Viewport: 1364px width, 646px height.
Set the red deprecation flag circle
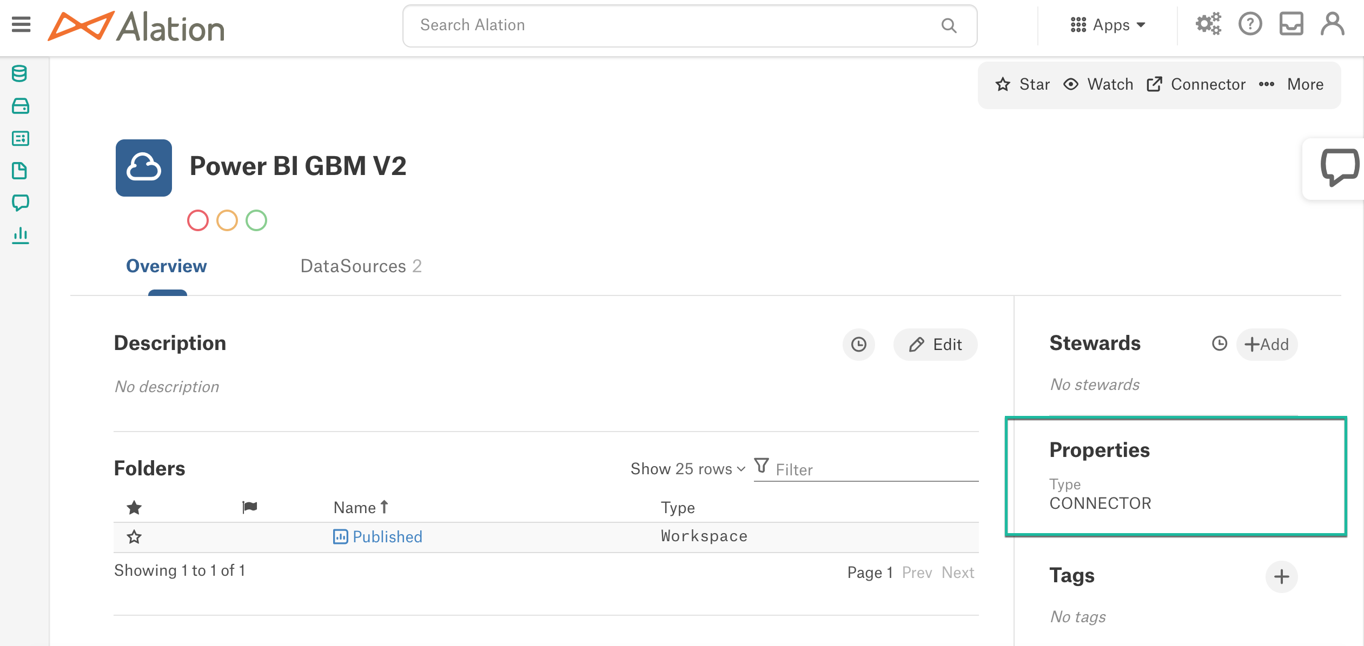(198, 220)
